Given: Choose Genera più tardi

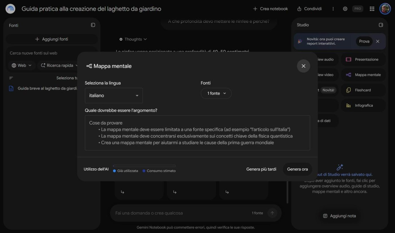Looking at the screenshot, I should tap(261, 169).
